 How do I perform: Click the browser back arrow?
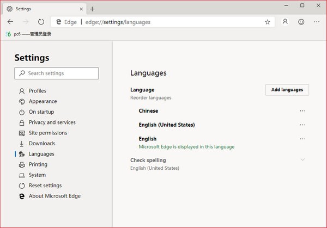pyautogui.click(x=10, y=22)
